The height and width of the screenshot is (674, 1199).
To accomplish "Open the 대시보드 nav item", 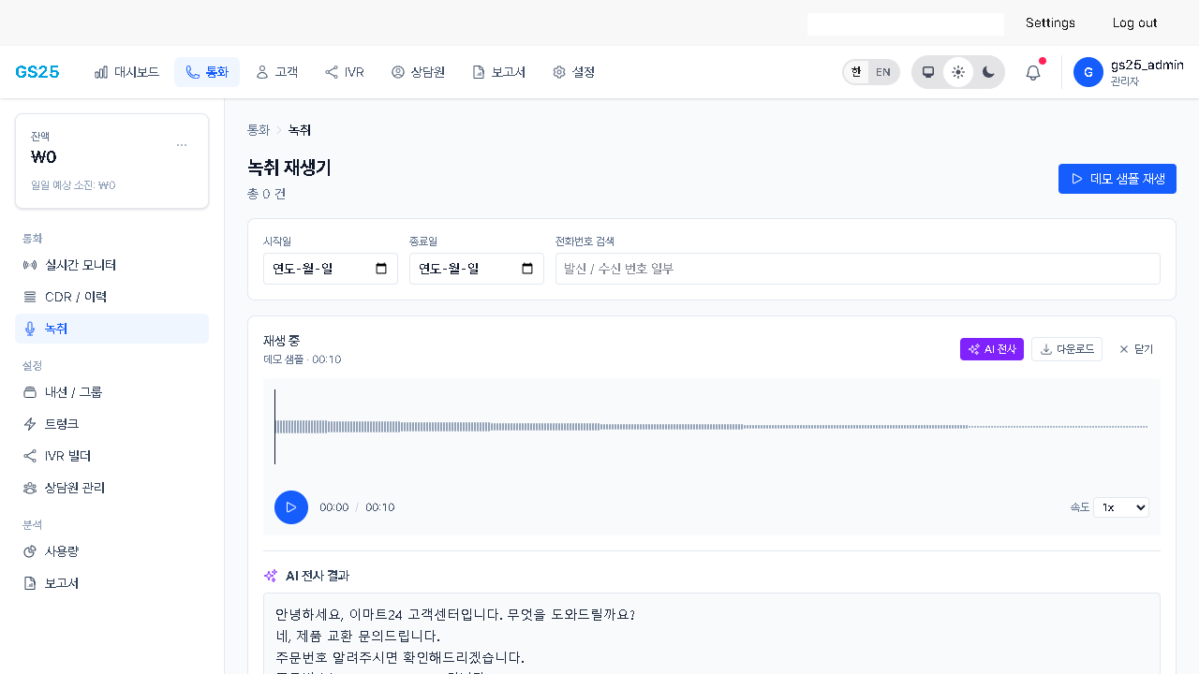I will click(126, 72).
